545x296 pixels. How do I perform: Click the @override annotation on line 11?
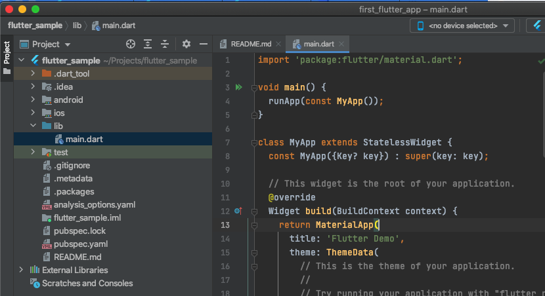[x=292, y=197]
